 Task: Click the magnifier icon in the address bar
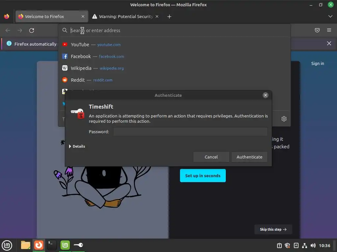pos(65,31)
